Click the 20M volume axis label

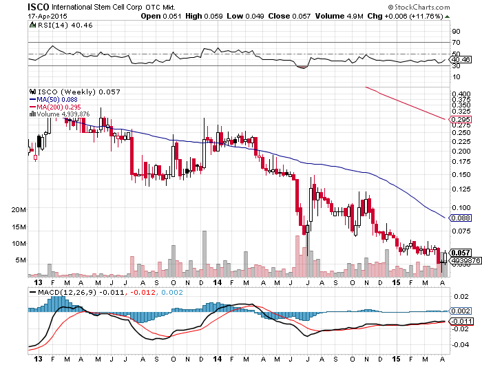coord(19,210)
